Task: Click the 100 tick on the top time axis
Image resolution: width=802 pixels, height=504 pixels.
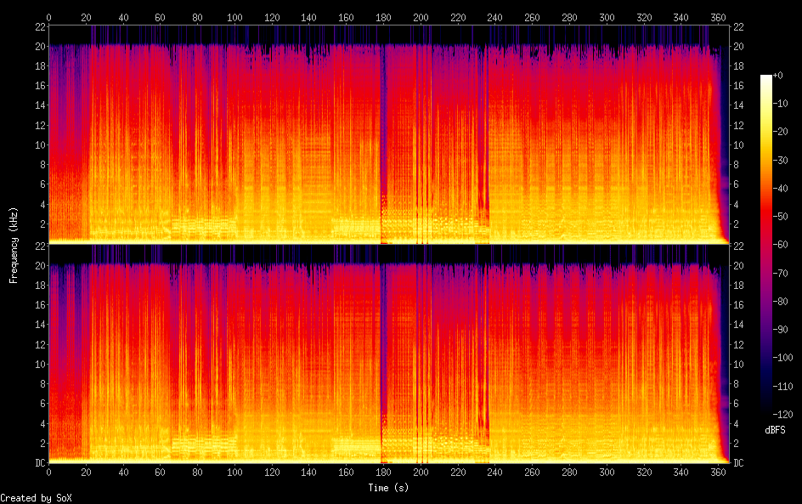Action: [x=234, y=18]
